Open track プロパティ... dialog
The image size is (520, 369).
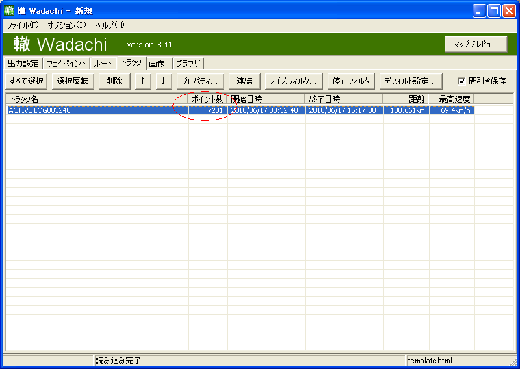(200, 81)
